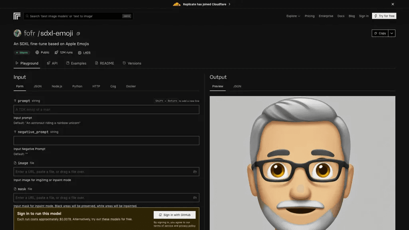
Task: Click folder icon in mask file field
Action: (x=195, y=198)
